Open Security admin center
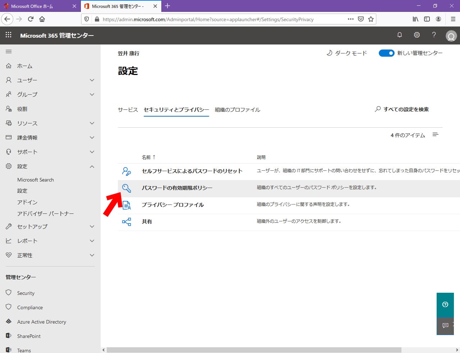This screenshot has height=353, width=460. tap(26, 293)
